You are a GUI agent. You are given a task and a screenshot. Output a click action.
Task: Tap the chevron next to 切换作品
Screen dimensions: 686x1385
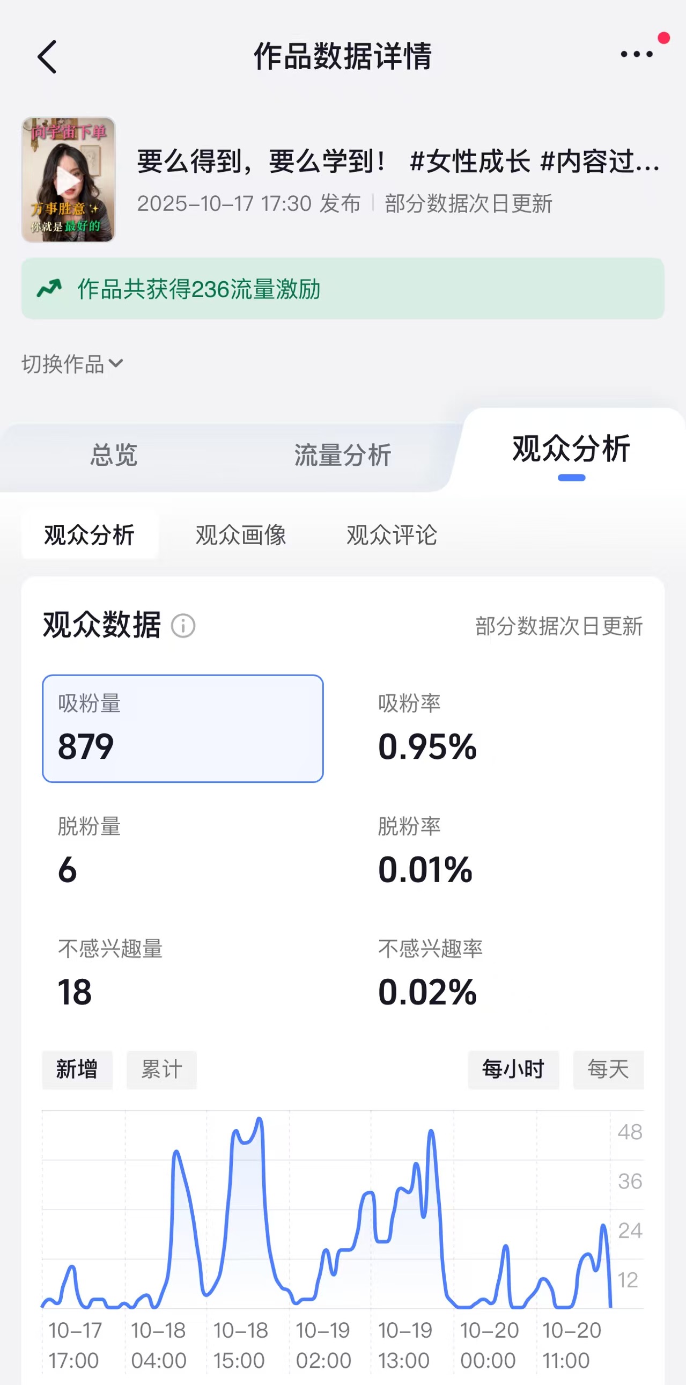click(116, 364)
